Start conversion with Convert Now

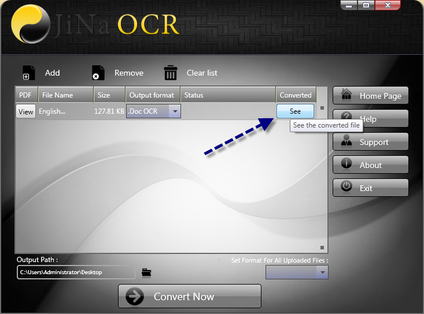click(x=190, y=296)
